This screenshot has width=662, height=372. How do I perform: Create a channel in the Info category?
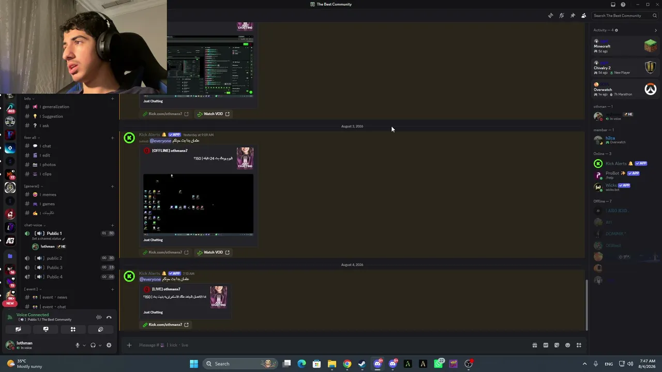click(x=112, y=99)
